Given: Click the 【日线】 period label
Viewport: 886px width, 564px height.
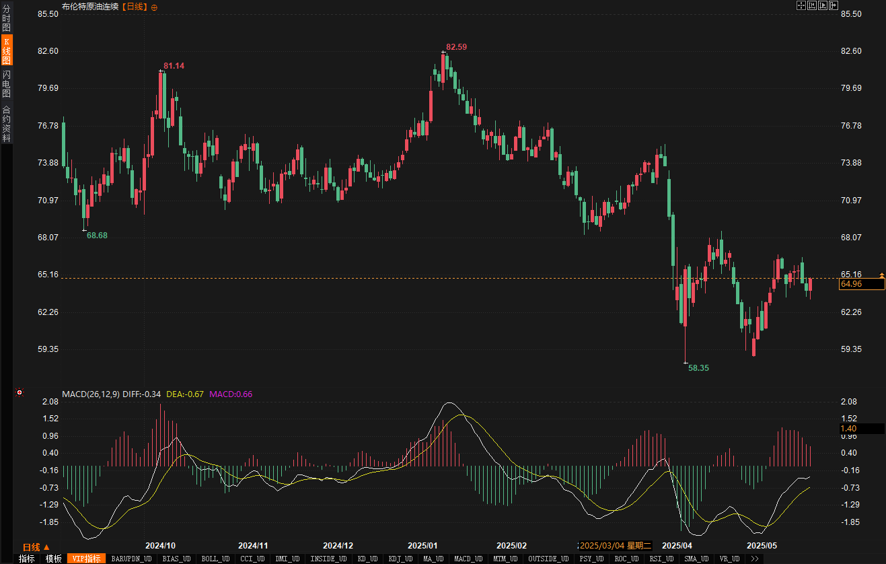Looking at the screenshot, I should pos(135,7).
